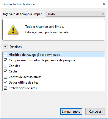Uncheck Preferências de sites

[x=6, y=88]
